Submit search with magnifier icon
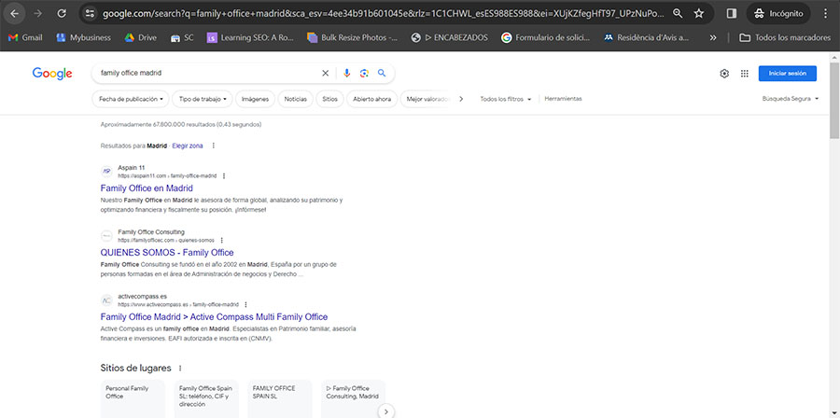The height and width of the screenshot is (418, 840). coord(382,74)
